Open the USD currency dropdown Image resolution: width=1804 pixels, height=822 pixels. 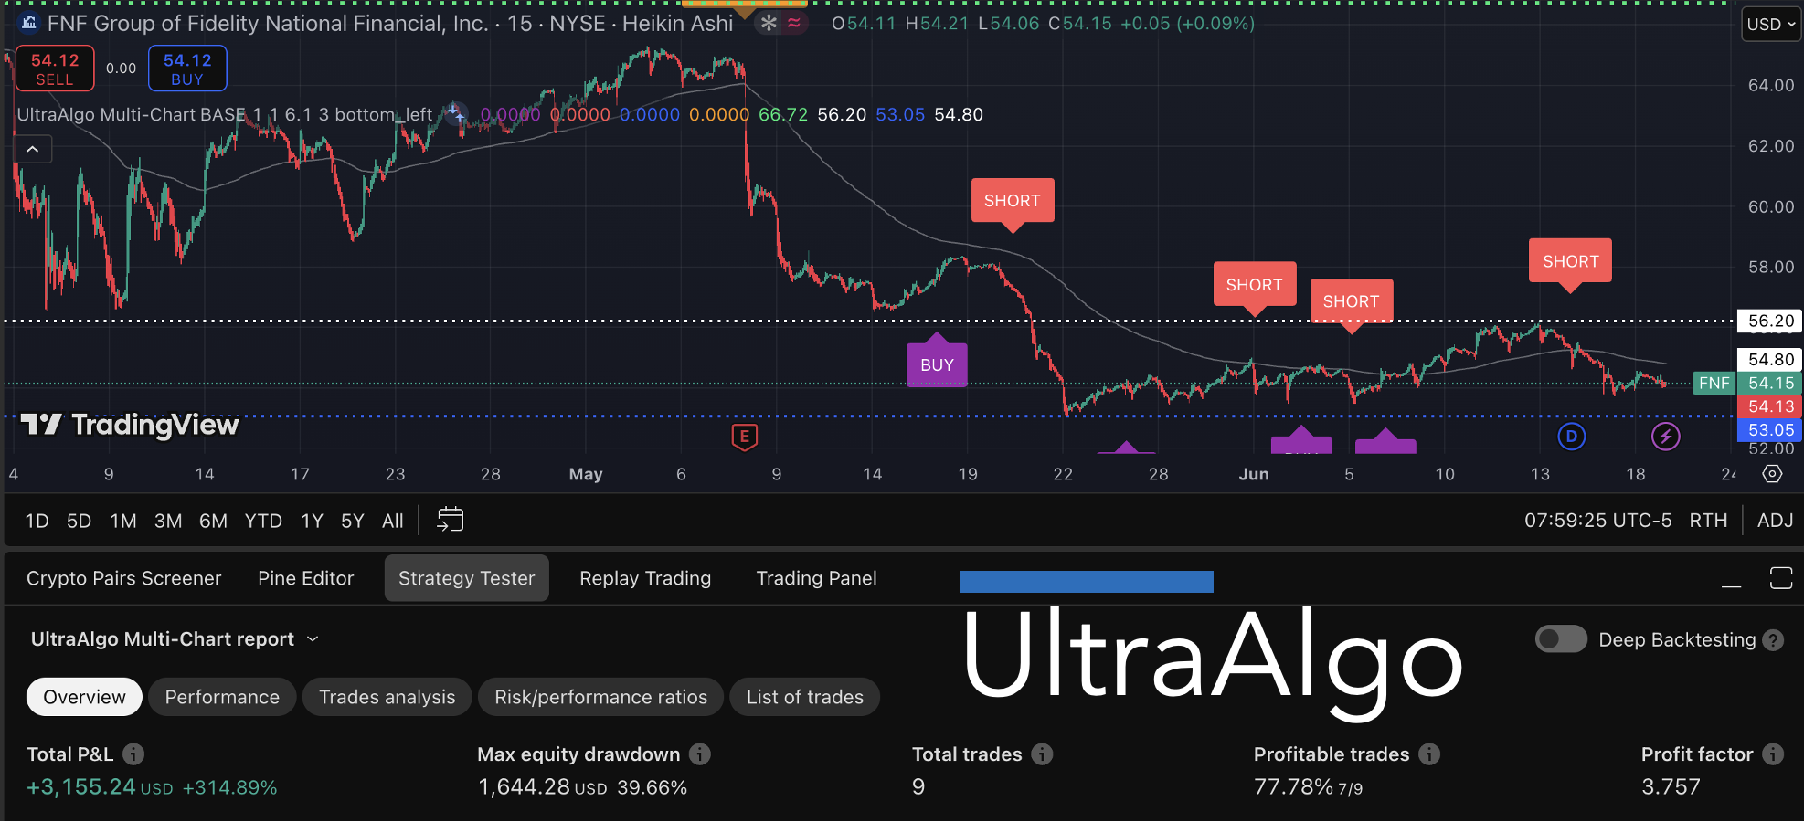tap(1771, 25)
